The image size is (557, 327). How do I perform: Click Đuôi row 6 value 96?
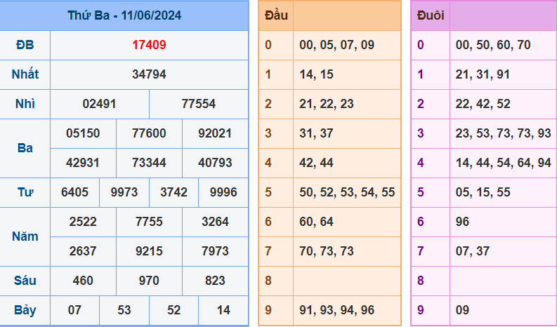click(462, 222)
